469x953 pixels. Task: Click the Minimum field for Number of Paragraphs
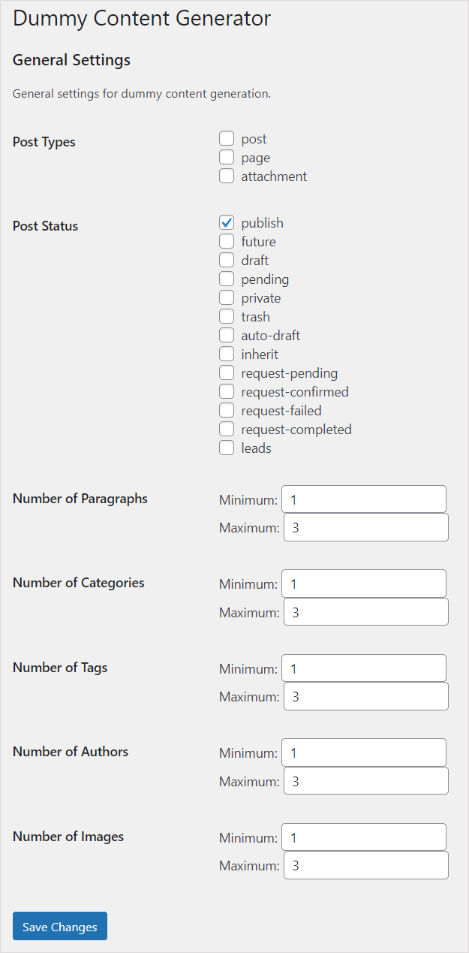click(363, 499)
